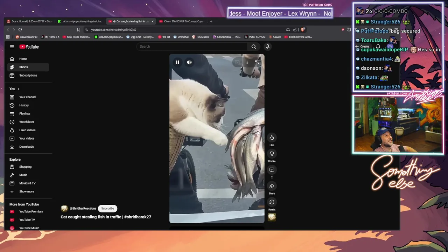Expand the You section chevron

18,89
